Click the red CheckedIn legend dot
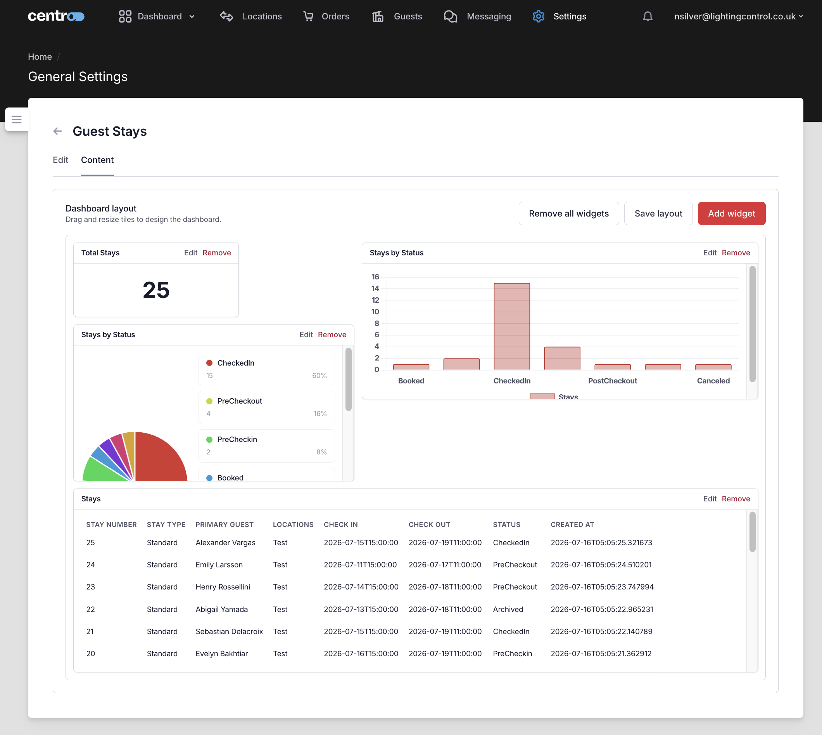This screenshot has width=822, height=735. tap(209, 363)
